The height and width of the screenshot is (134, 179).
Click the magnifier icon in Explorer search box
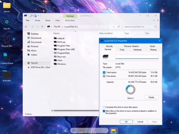[156, 27]
